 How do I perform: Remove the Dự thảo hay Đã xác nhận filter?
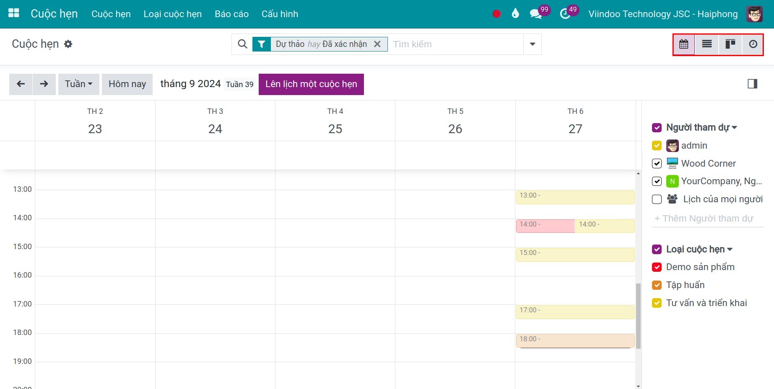[377, 44]
